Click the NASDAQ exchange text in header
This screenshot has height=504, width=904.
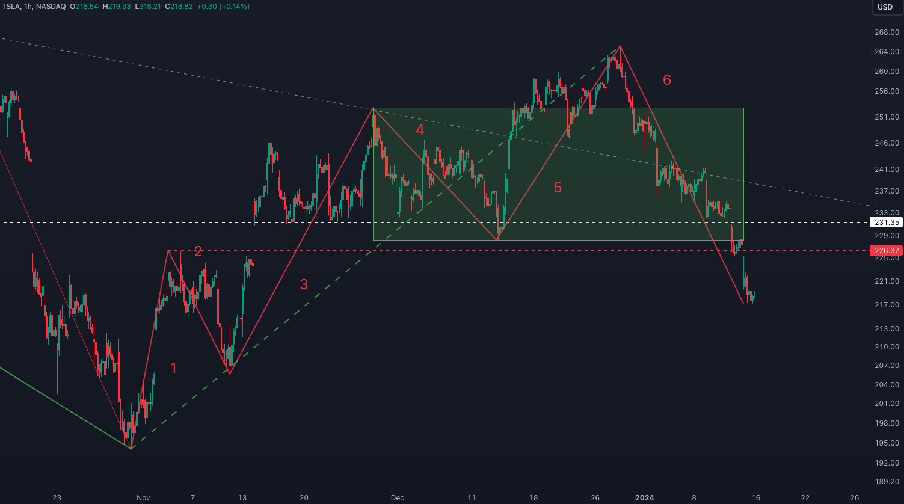click(50, 7)
